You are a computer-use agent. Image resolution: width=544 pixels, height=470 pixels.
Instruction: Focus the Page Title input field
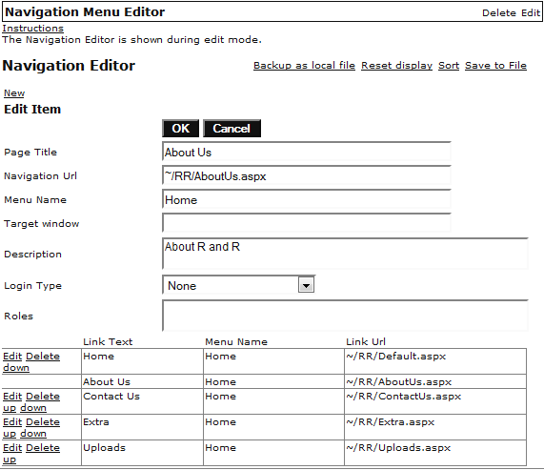(x=307, y=152)
